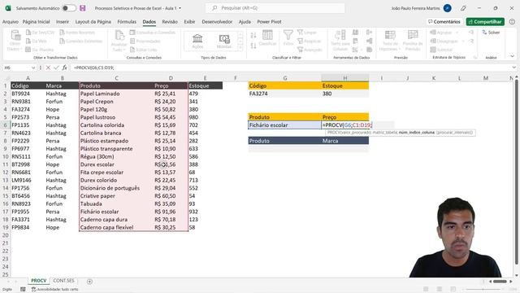Click the horizontal scrollbar thumb
The width and height of the screenshot is (520, 293).
(500, 282)
